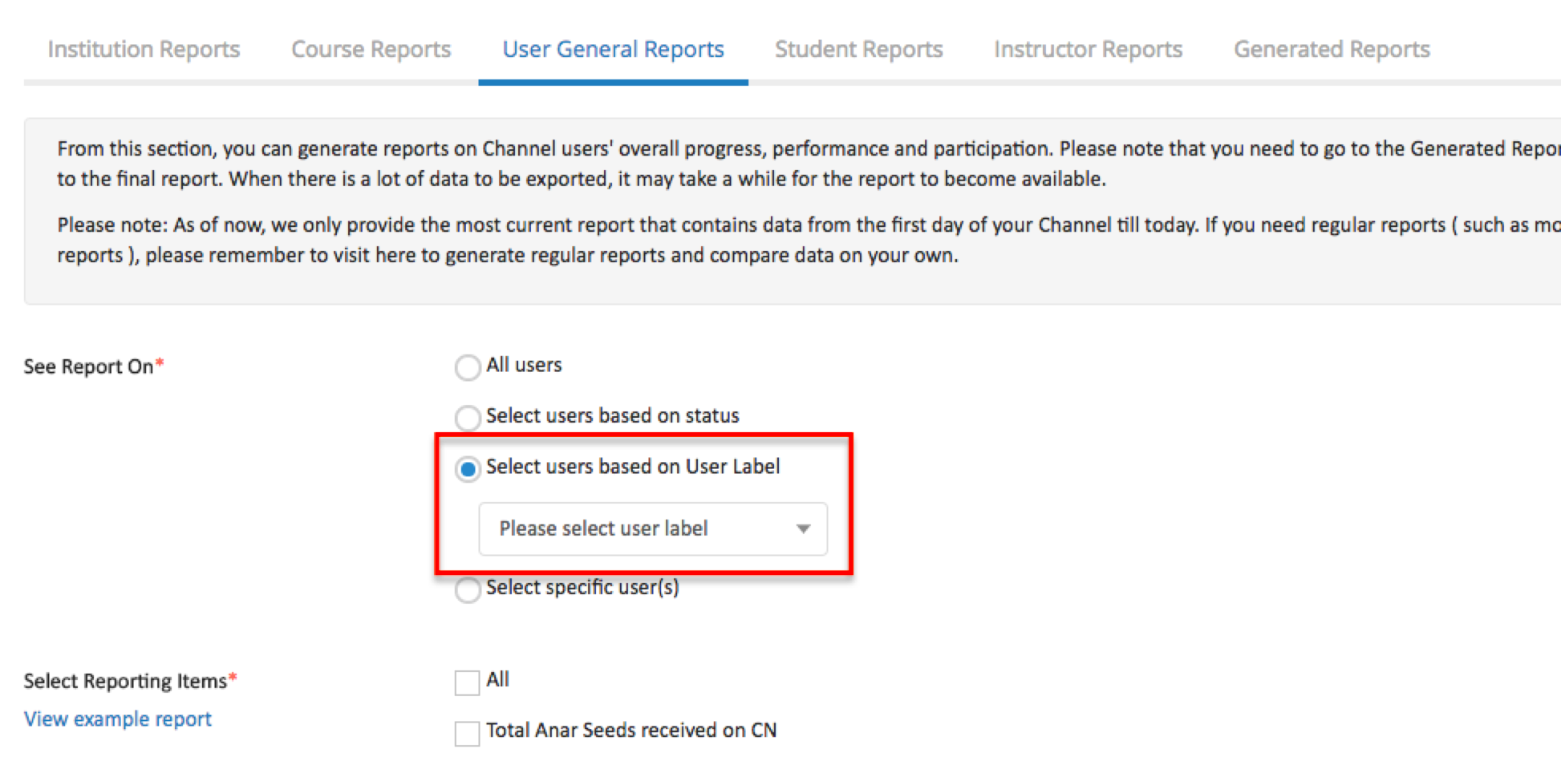1561x761 pixels.
Task: Check the "All" reporting items checkbox
Action: pyautogui.click(x=466, y=682)
